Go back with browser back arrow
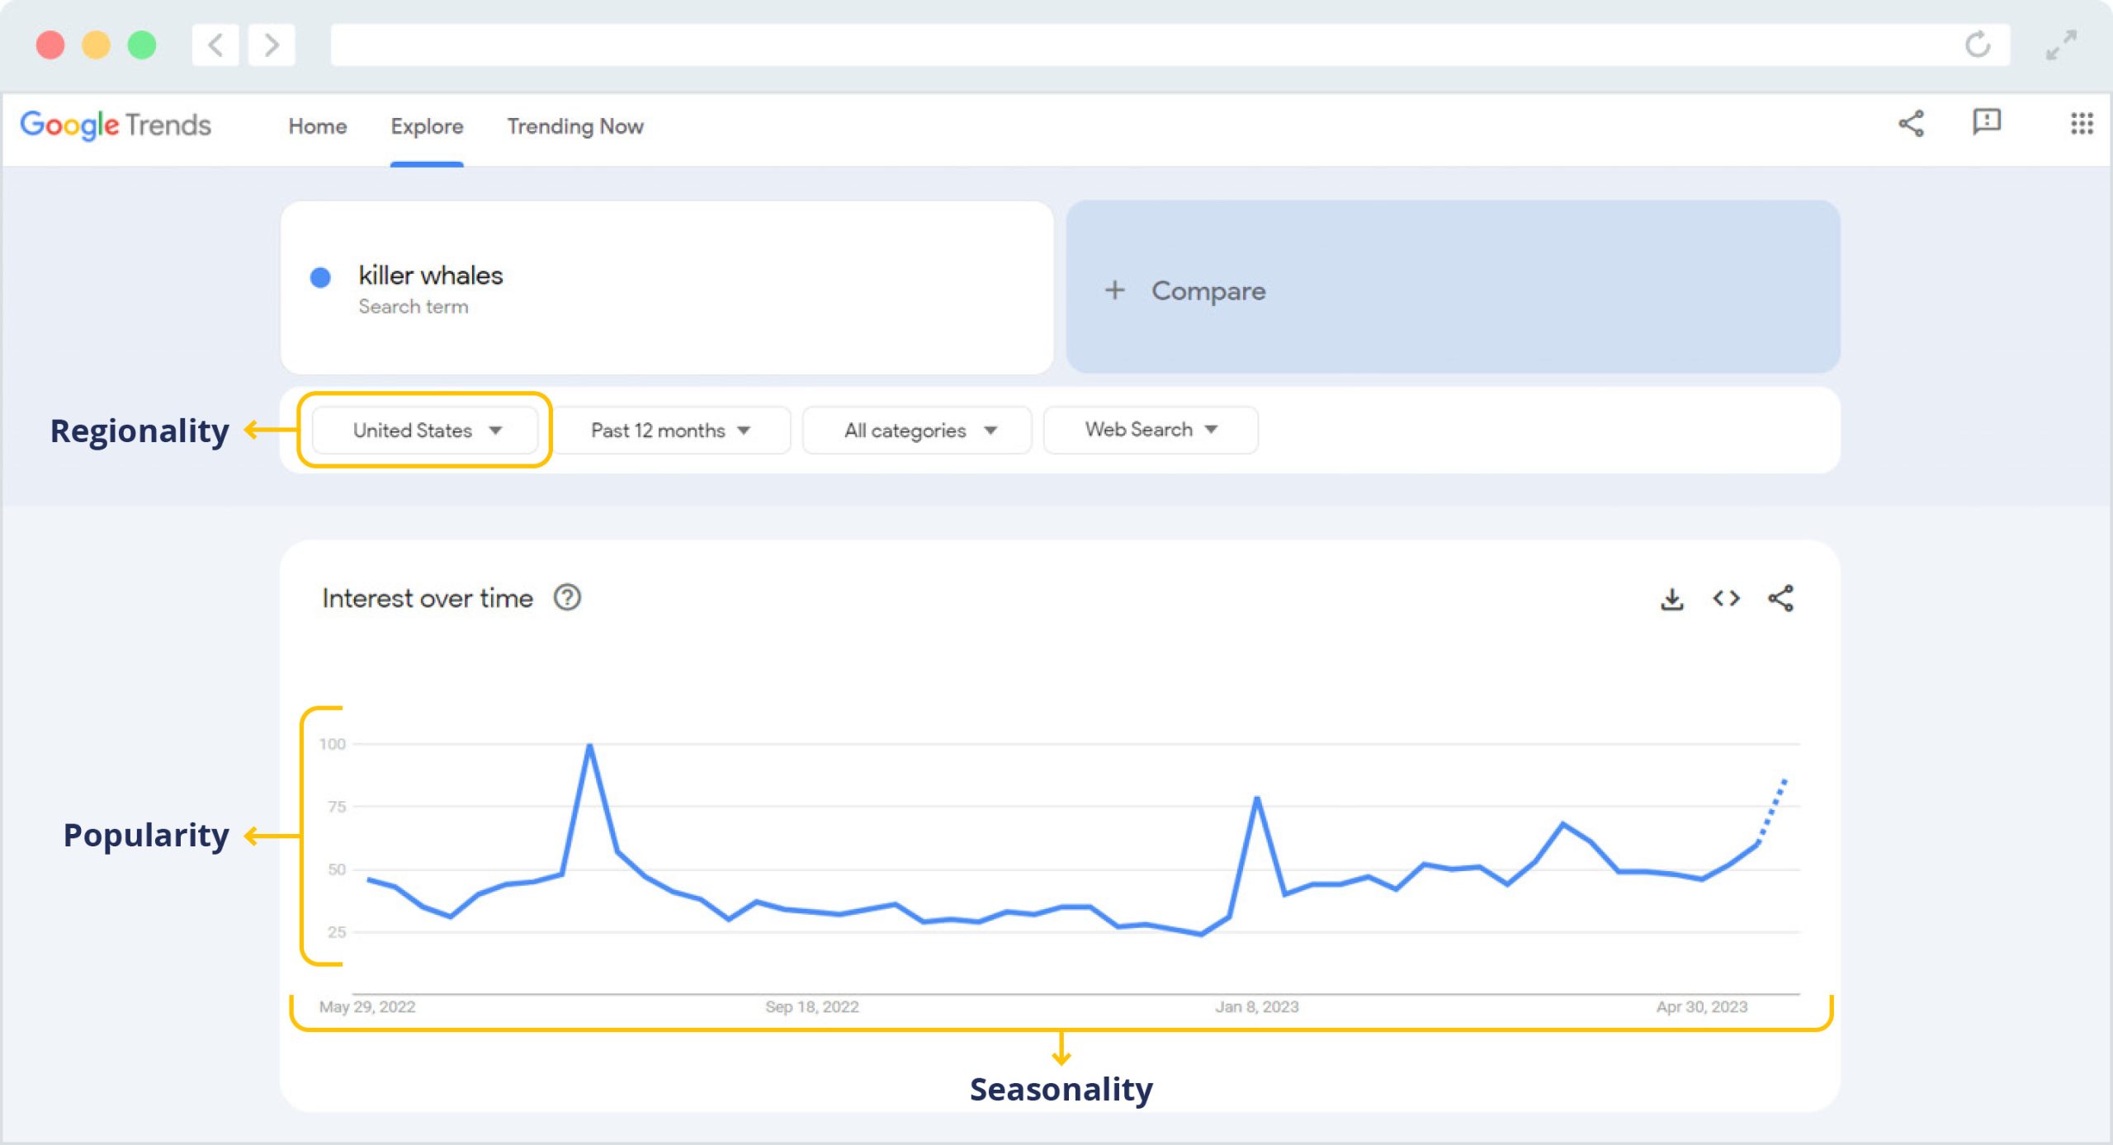The image size is (2113, 1145). (x=215, y=45)
